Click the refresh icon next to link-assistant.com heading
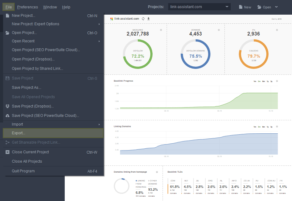The image size is (292, 201). click(143, 19)
